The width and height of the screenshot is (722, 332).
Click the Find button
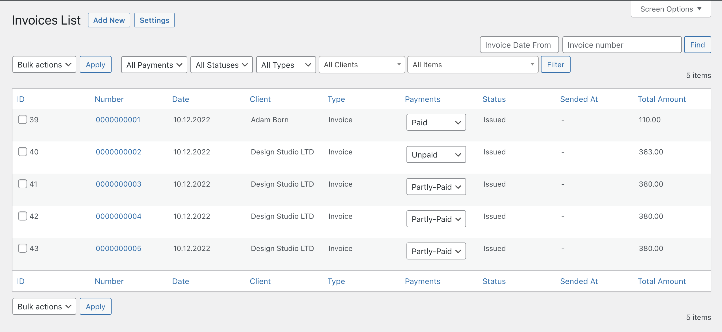(697, 44)
